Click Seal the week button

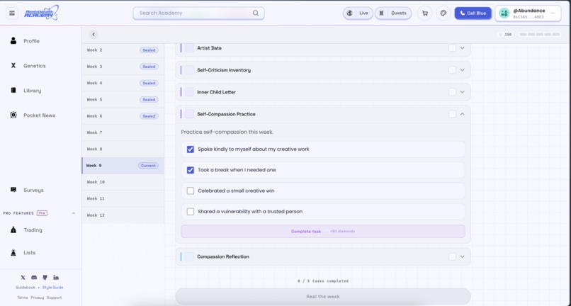tap(323, 297)
